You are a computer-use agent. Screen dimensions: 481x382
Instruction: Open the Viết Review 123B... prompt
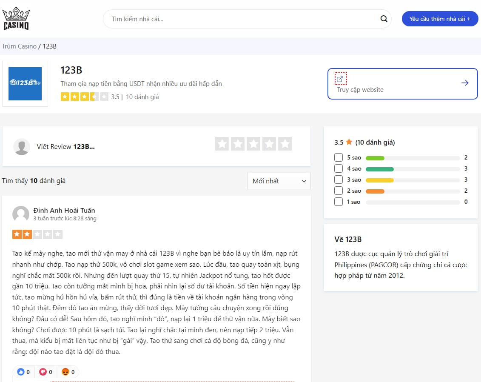pyautogui.click(x=65, y=147)
